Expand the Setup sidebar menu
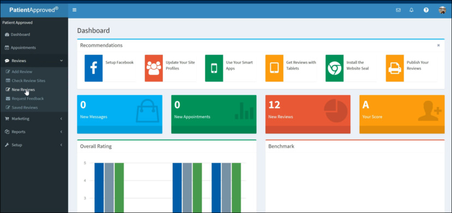452x213 pixels. (34, 145)
